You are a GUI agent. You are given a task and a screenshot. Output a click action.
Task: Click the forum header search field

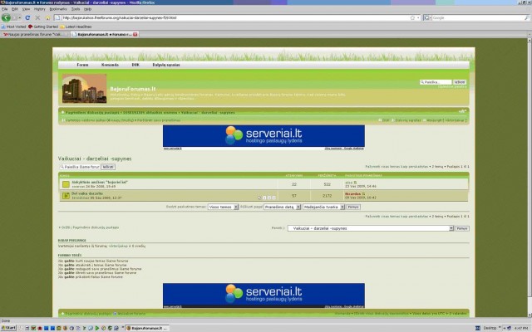click(436, 82)
